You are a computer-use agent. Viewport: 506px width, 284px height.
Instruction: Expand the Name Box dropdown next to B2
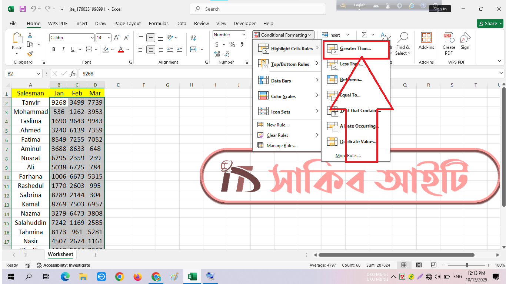pyautogui.click(x=38, y=74)
